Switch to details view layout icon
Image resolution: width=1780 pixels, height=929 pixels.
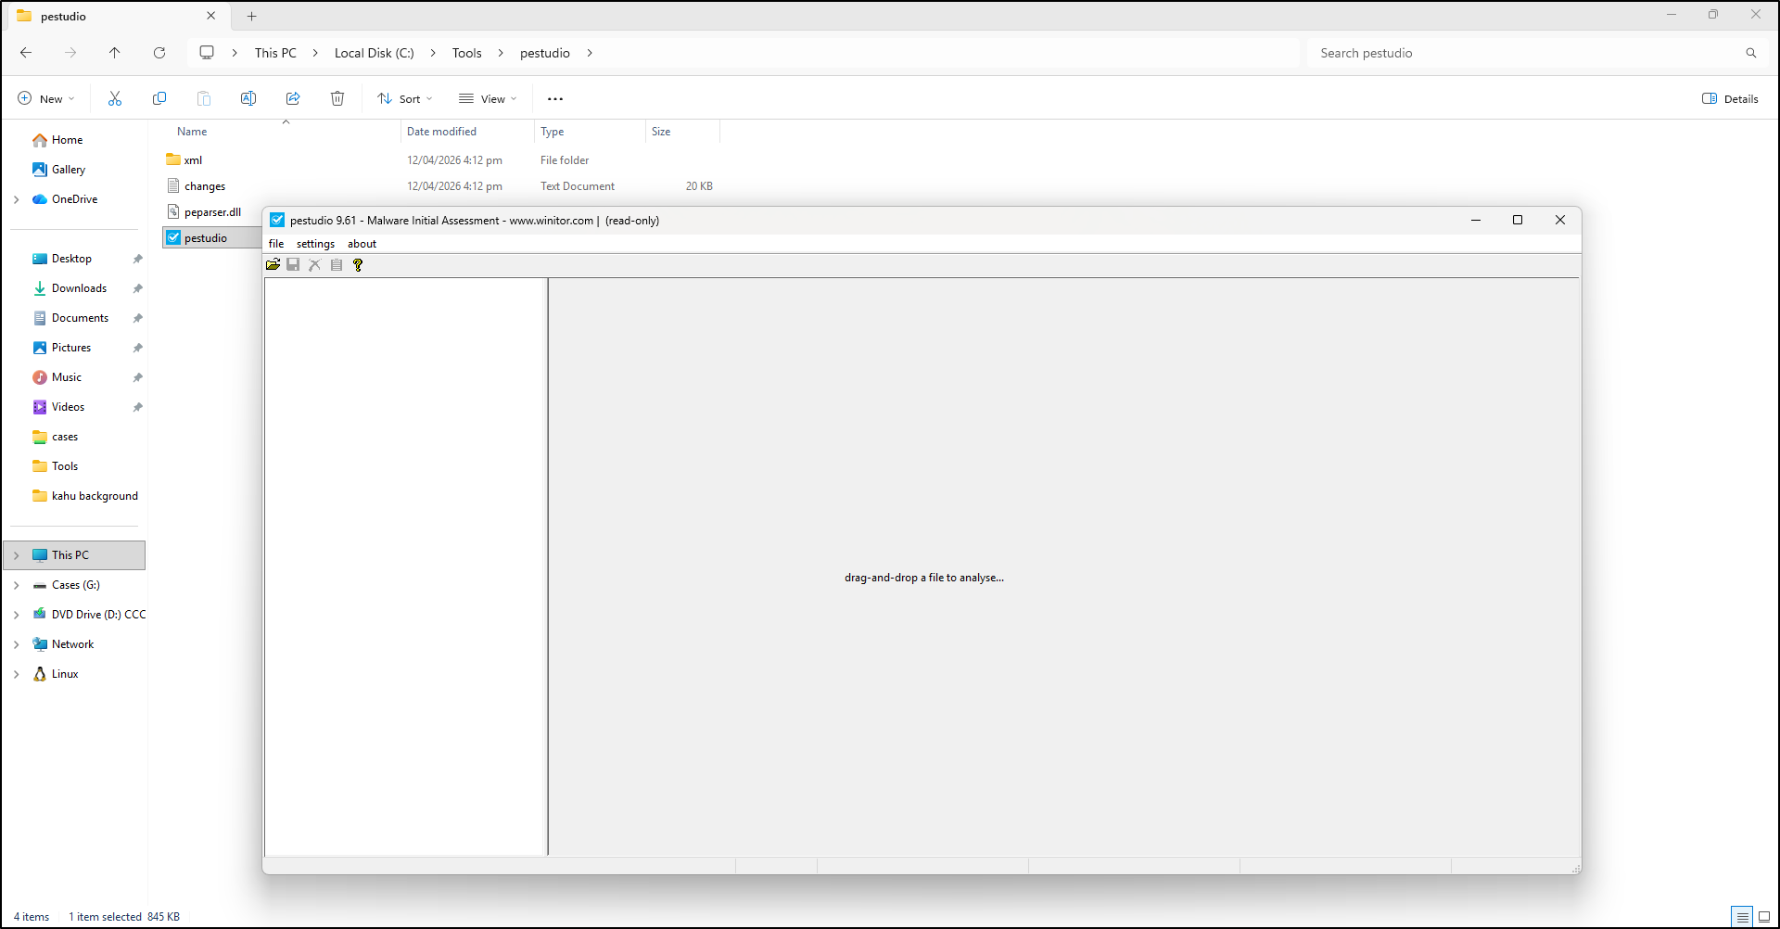1743,917
